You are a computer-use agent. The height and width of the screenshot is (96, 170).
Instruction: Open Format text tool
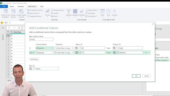47,13
